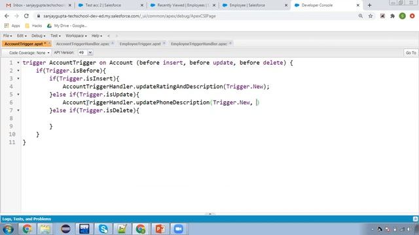This screenshot has height=235, width=419.
Task: Open the My Drive Google bookmark
Action: coord(67,26)
